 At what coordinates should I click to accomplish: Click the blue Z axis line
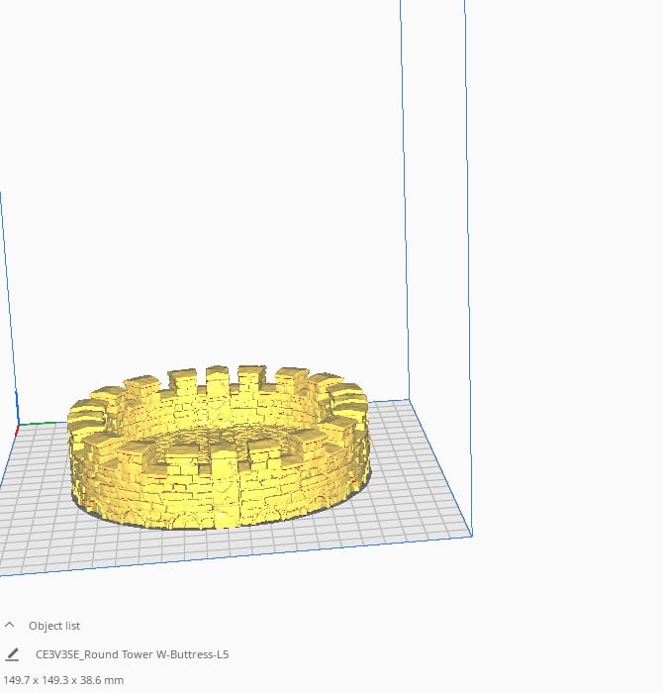click(x=17, y=407)
